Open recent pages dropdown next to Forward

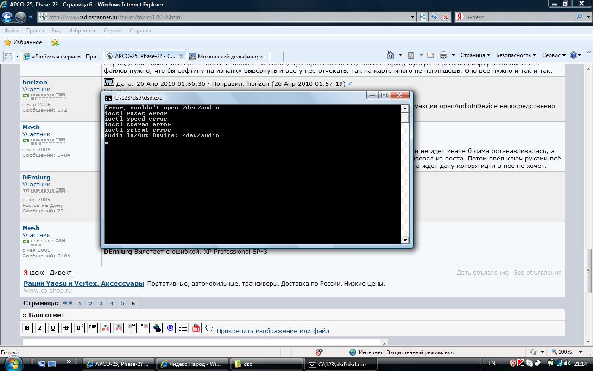(x=31, y=17)
